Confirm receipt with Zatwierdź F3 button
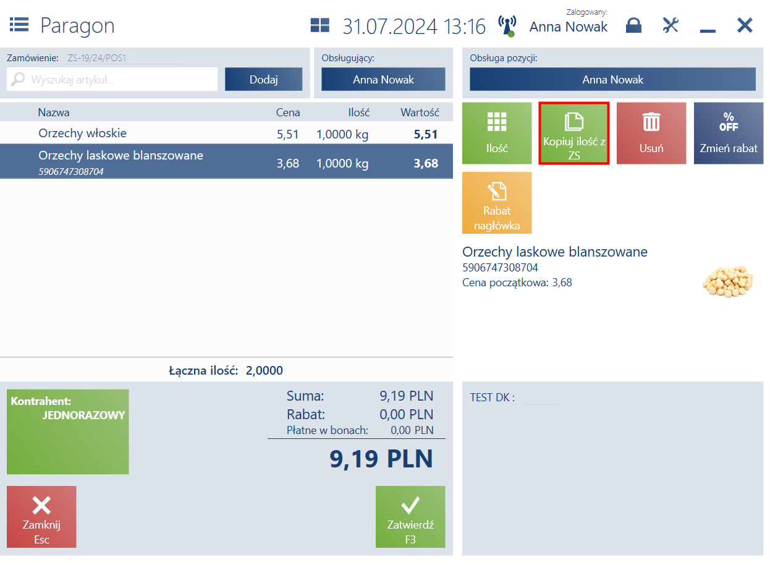 [410, 517]
